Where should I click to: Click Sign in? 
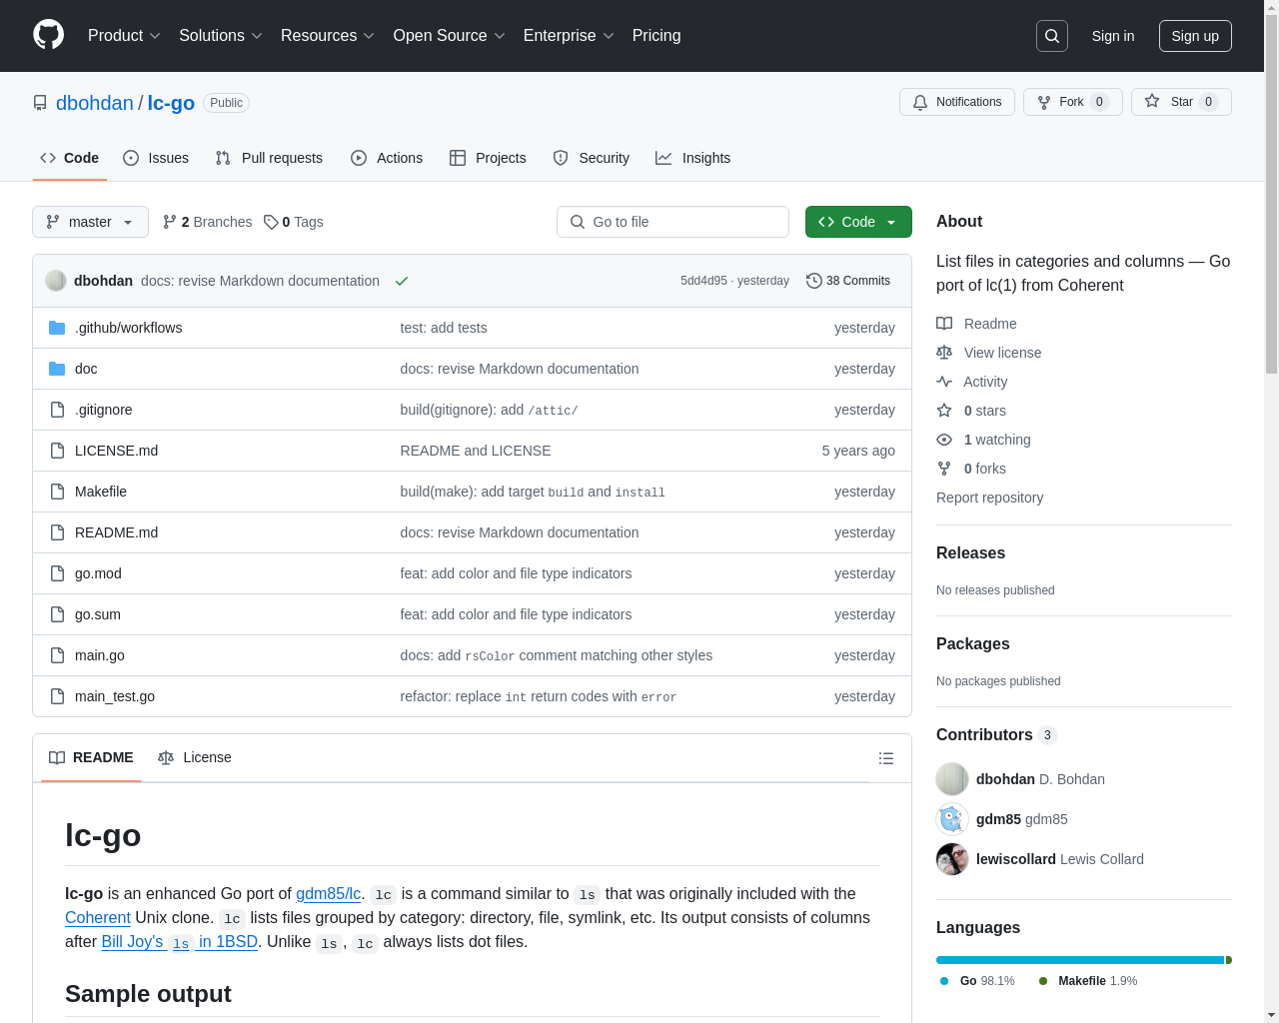coord(1113,36)
